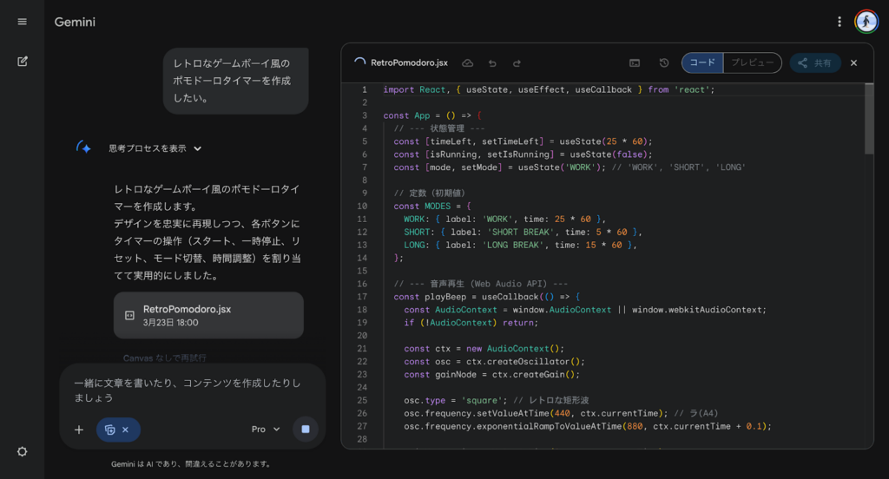This screenshot has height=479, width=889.
Task: Click the 音声再生 Web Audio comment line
Action: click(481, 284)
